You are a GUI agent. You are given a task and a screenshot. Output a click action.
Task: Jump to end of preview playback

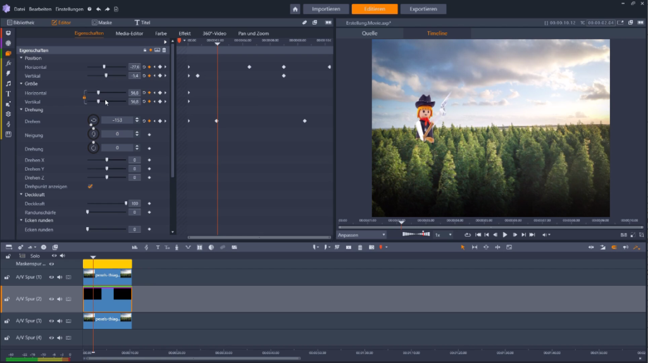click(x=532, y=235)
